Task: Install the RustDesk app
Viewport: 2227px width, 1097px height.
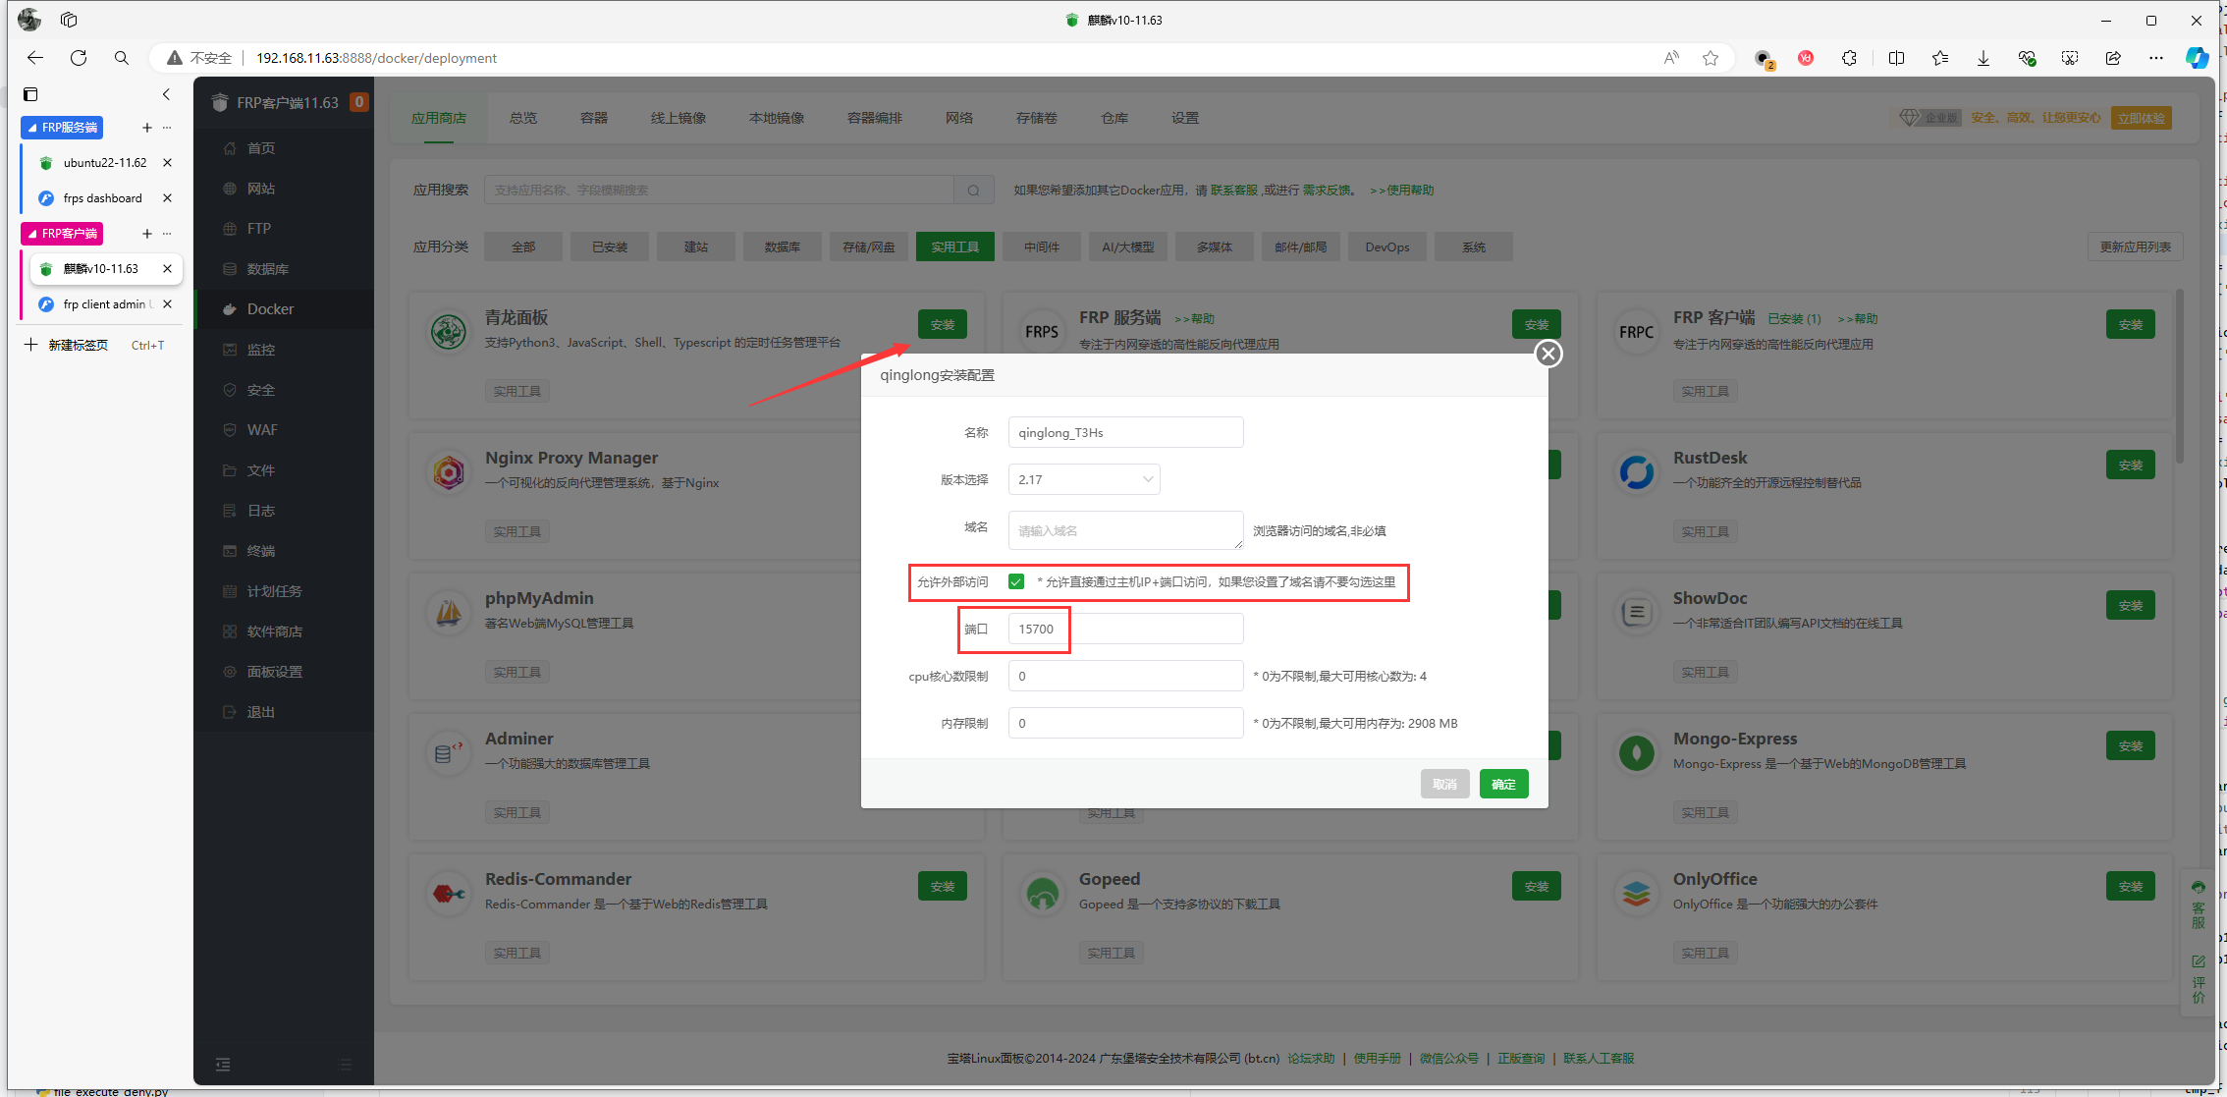Action: (2131, 465)
